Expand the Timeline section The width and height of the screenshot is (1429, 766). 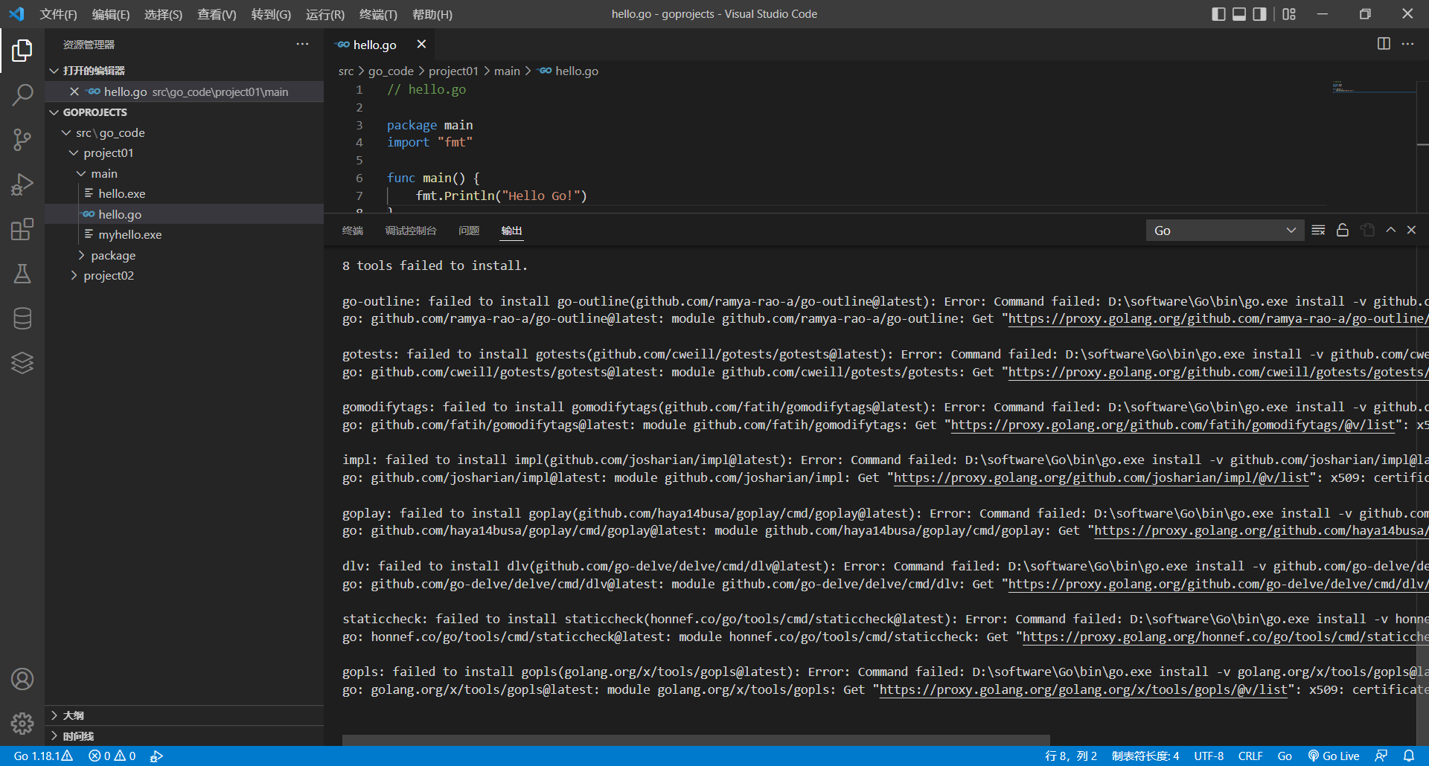tap(184, 736)
